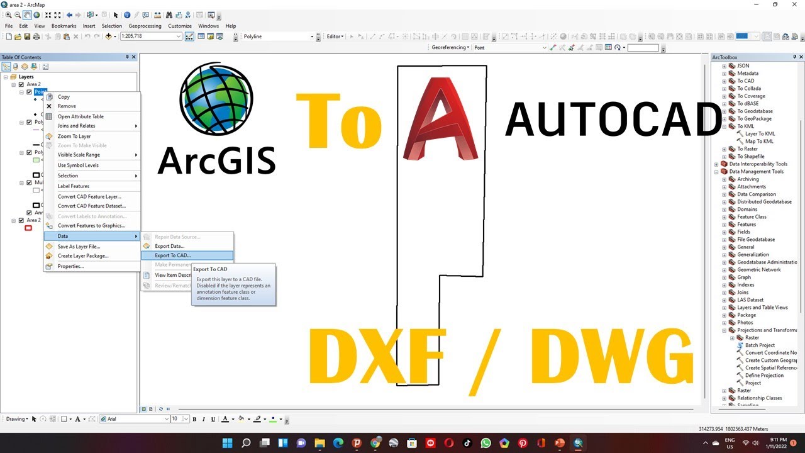Choose Create Layer Package entry
805x453 pixels.
point(92,256)
